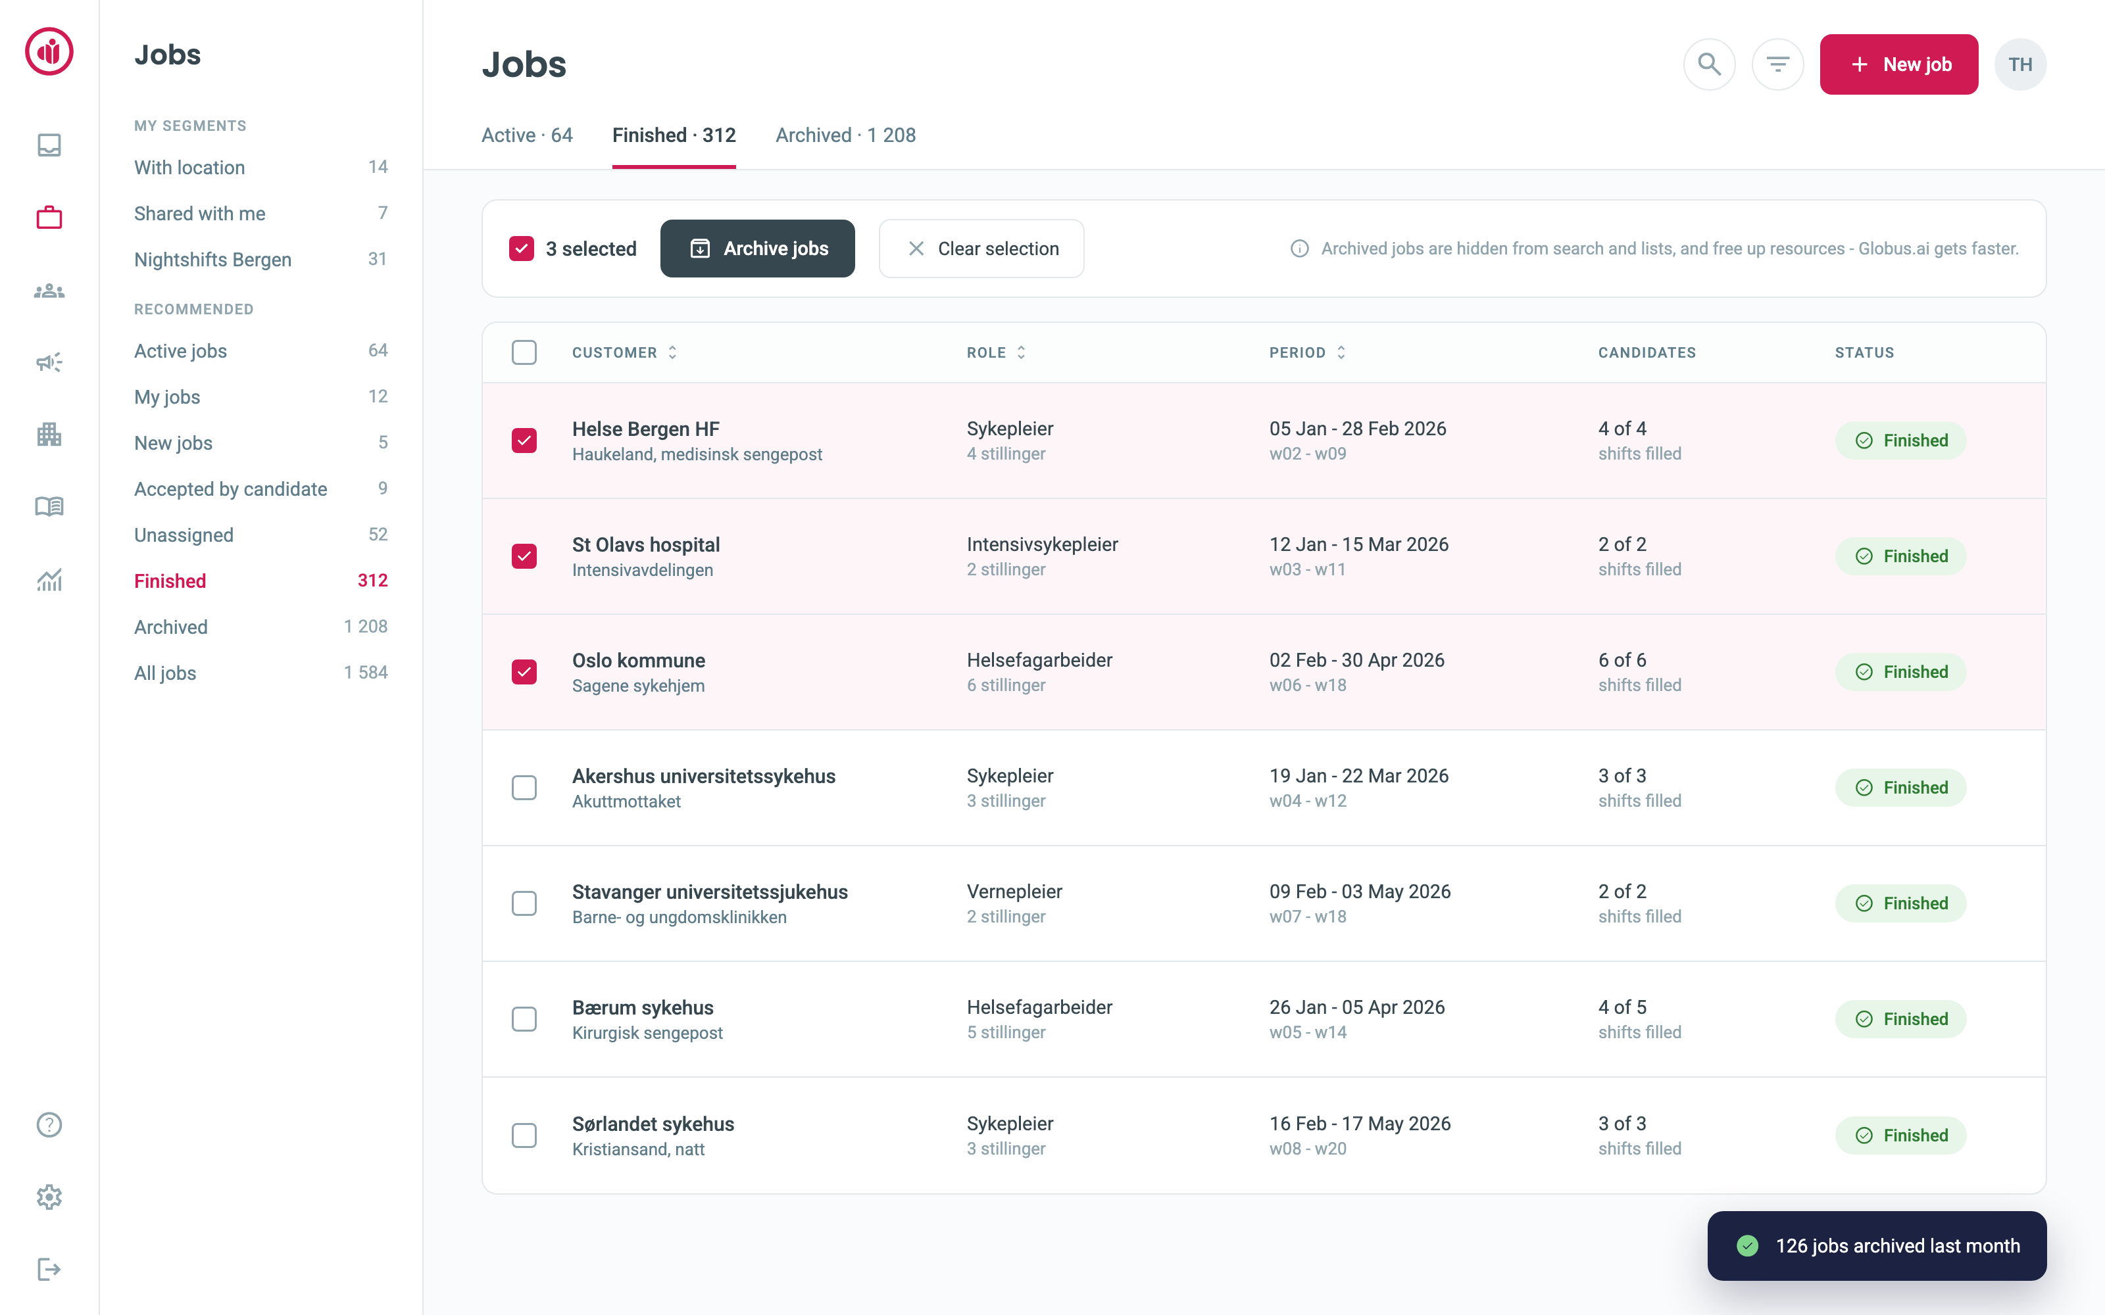Image resolution: width=2105 pixels, height=1315 pixels.
Task: Open the settings gear icon
Action: pyautogui.click(x=49, y=1197)
